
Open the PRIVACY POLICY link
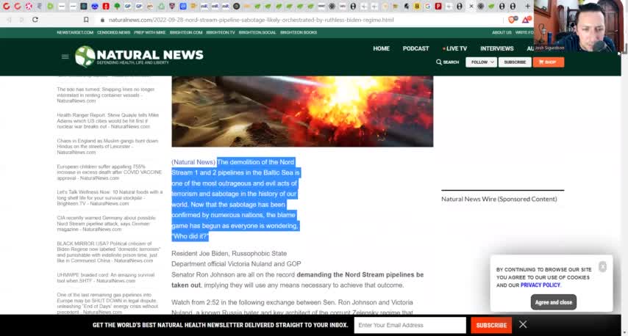click(540, 285)
